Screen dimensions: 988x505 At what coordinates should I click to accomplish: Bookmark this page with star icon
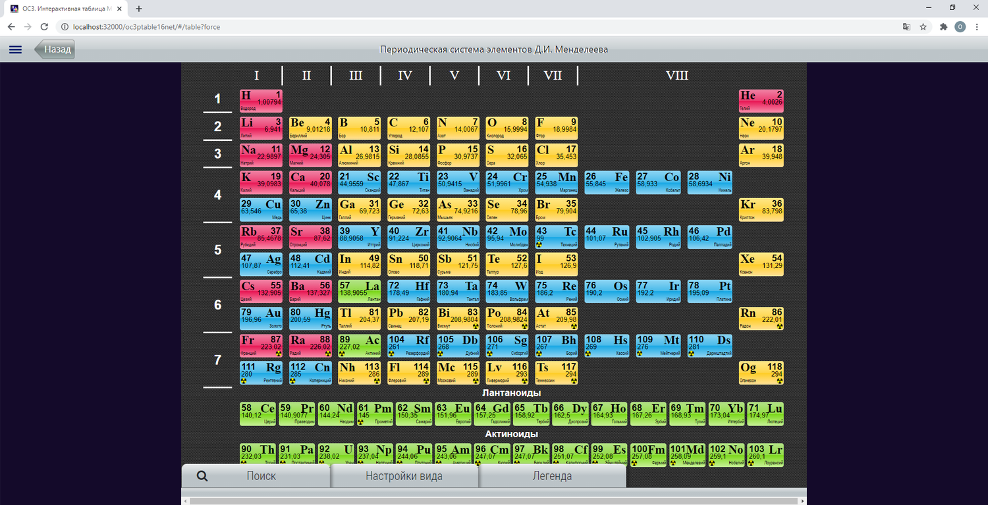[923, 27]
